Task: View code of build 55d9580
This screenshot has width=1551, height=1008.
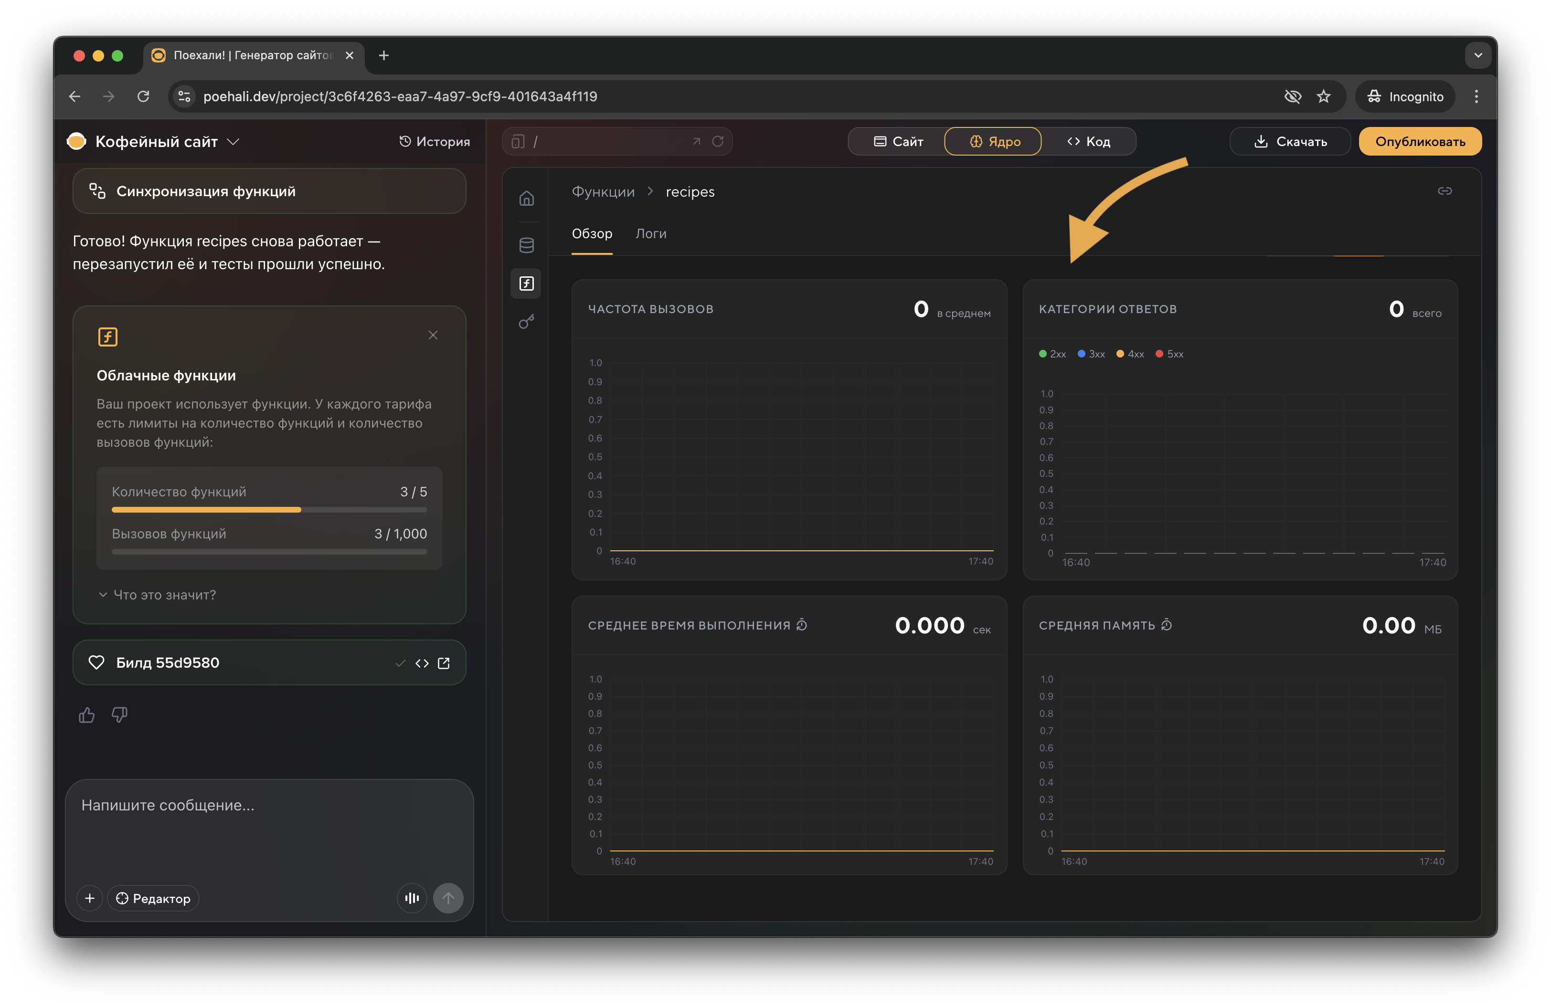Action: tap(422, 663)
